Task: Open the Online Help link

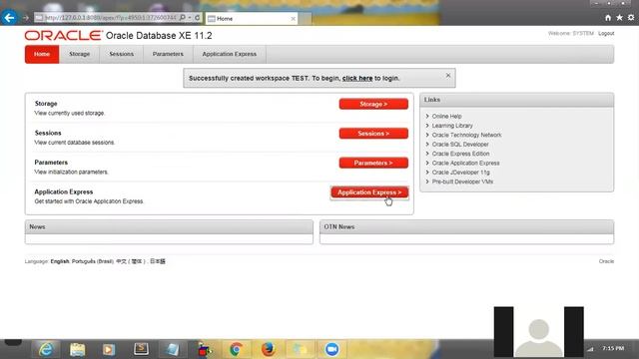Action: (446, 116)
